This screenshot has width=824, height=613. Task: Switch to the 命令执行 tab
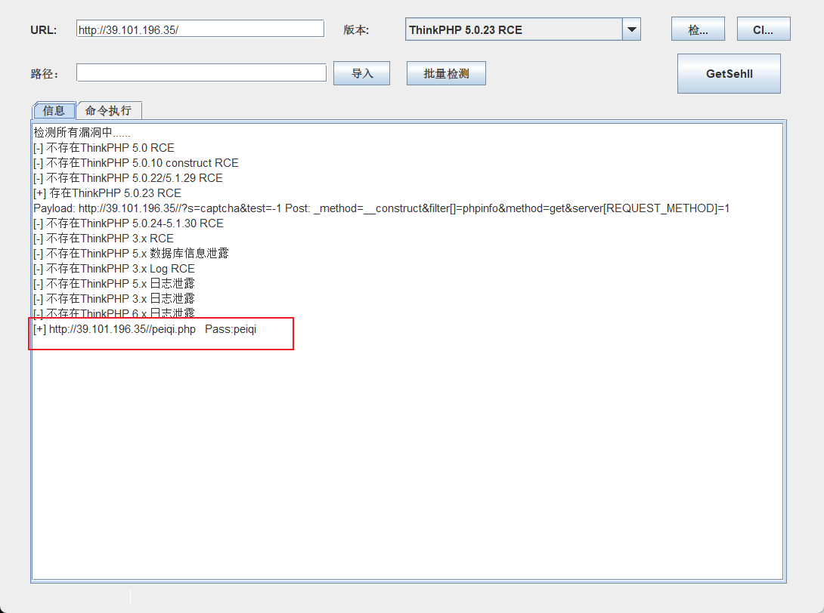tap(109, 110)
